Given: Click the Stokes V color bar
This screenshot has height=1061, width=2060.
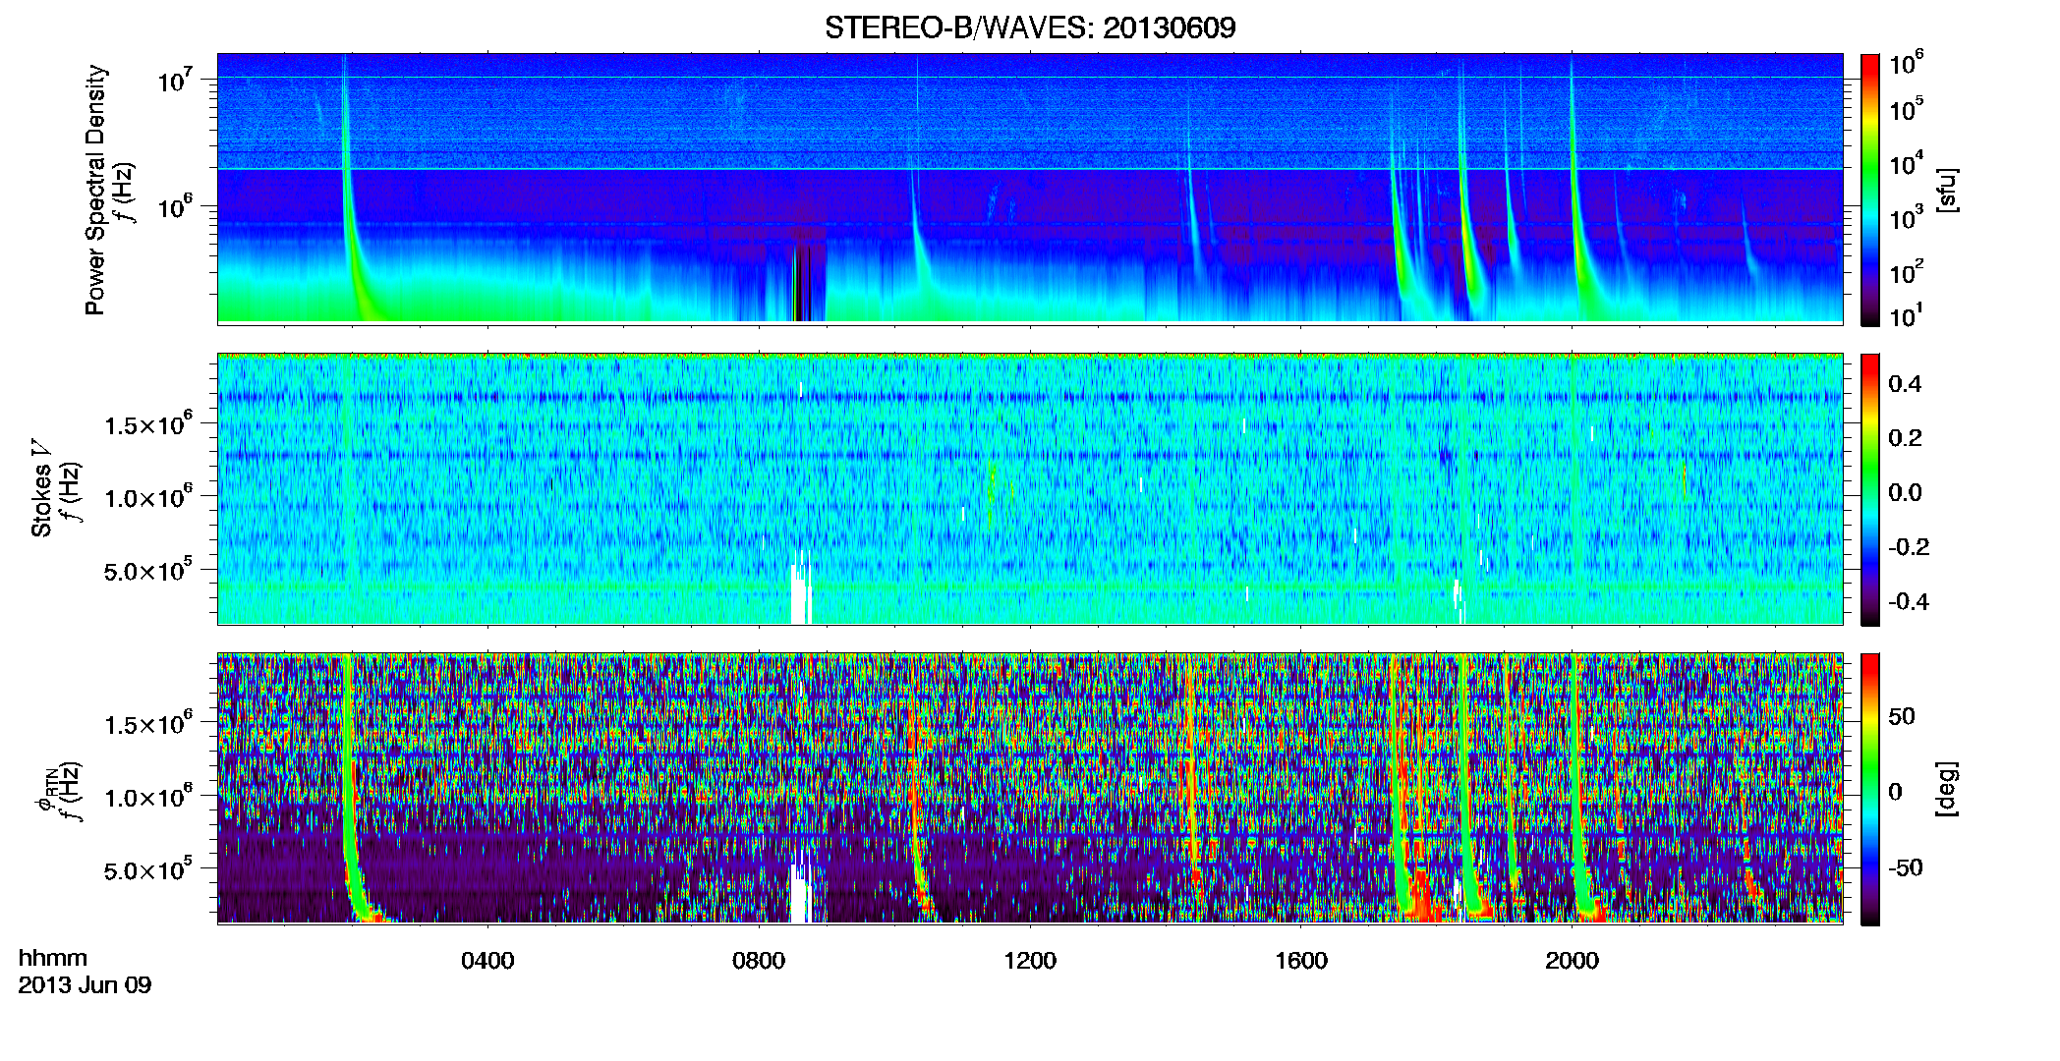Looking at the screenshot, I should [1870, 489].
